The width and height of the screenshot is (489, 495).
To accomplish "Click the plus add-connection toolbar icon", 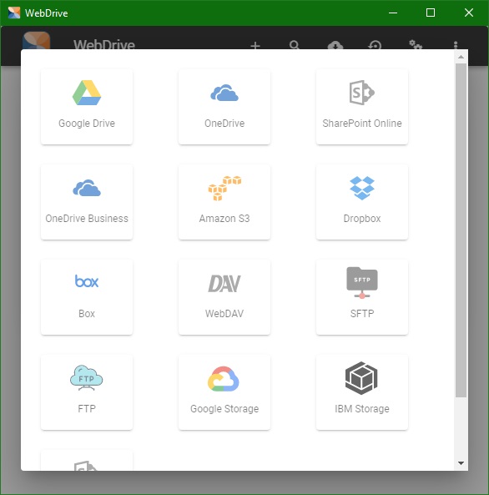I will click(x=255, y=45).
